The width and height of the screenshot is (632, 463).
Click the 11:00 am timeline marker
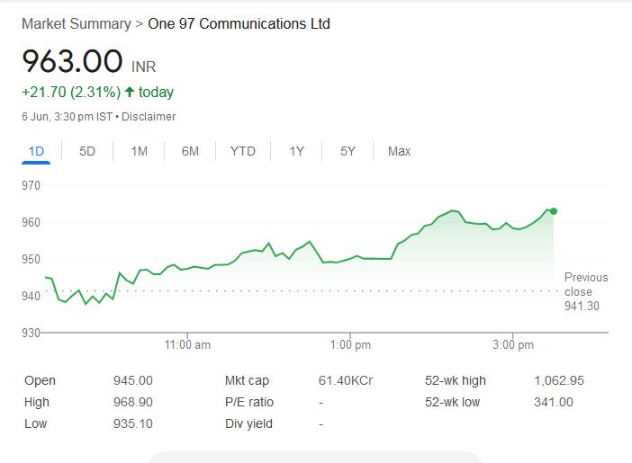click(188, 345)
